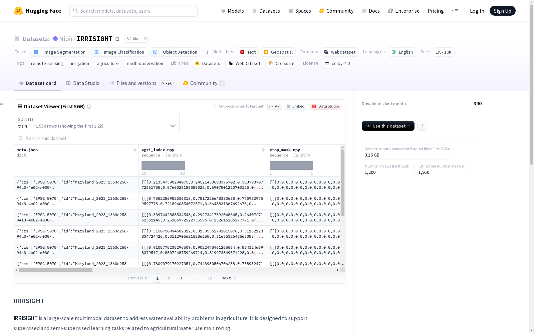Viewport: 534px width, 333px height.
Task: Click the Object Detection task tag
Action: pos(175,52)
